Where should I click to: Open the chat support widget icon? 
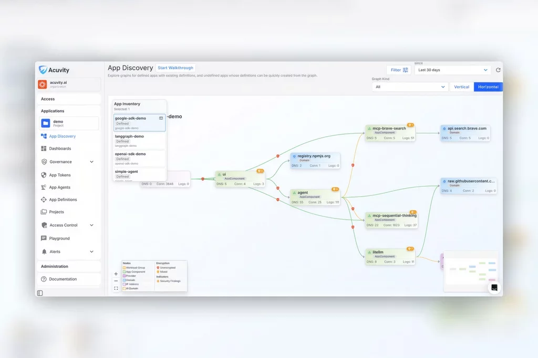pyautogui.click(x=494, y=287)
